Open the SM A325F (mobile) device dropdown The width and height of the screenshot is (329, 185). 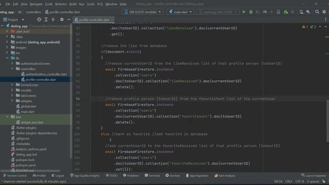click(143, 12)
